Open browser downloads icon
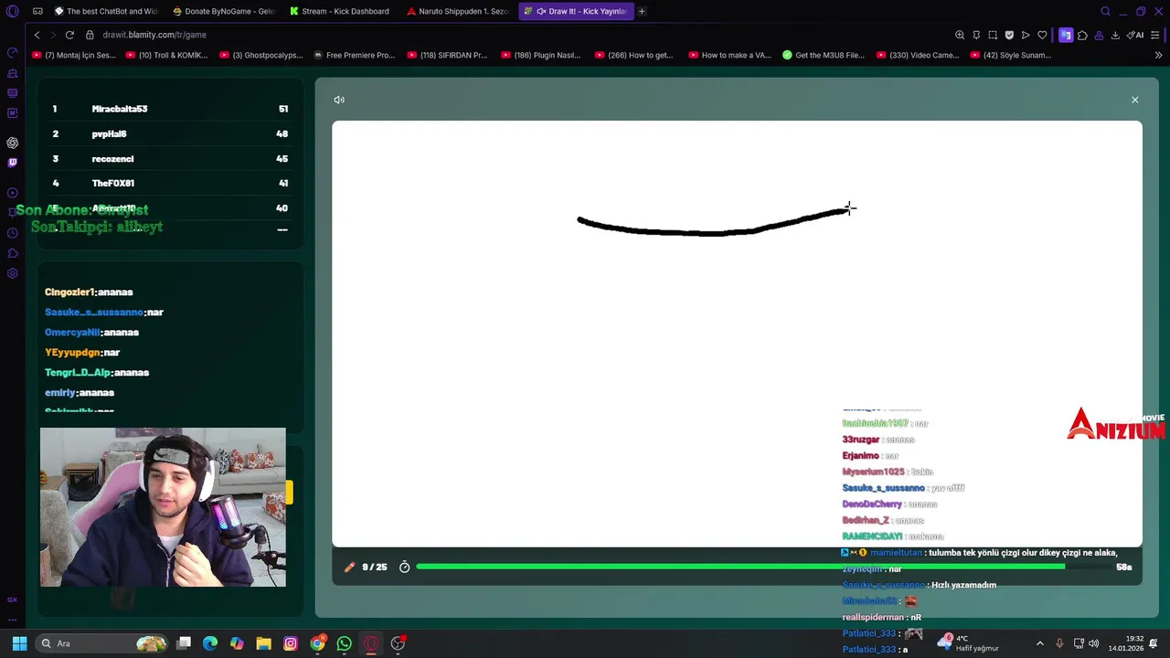Screen dimensions: 1170x658 pos(1115,35)
